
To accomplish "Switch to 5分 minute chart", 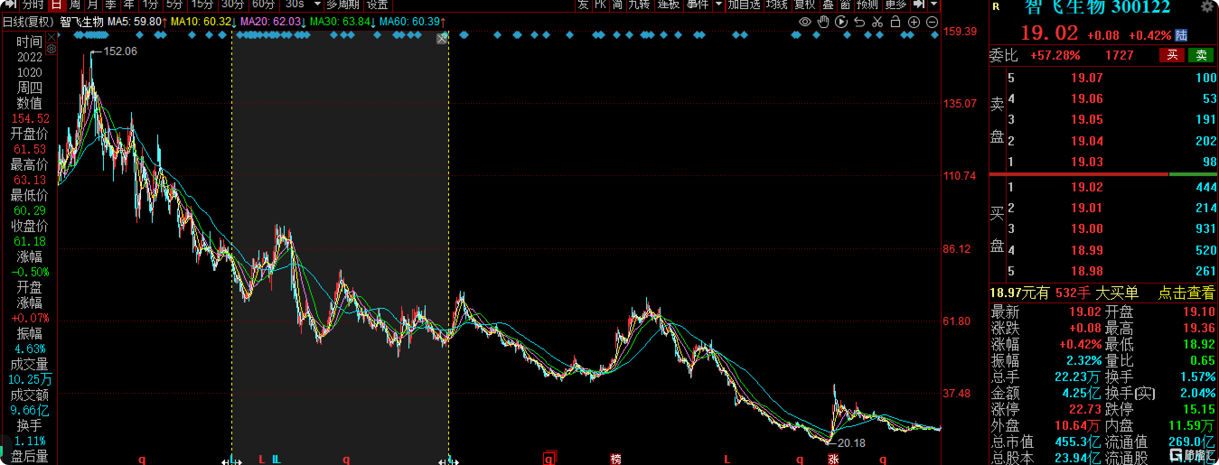I will 174,4.
